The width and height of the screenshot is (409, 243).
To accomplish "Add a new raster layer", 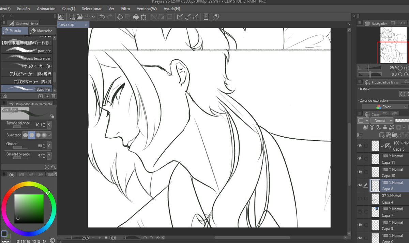I will point(382,135).
